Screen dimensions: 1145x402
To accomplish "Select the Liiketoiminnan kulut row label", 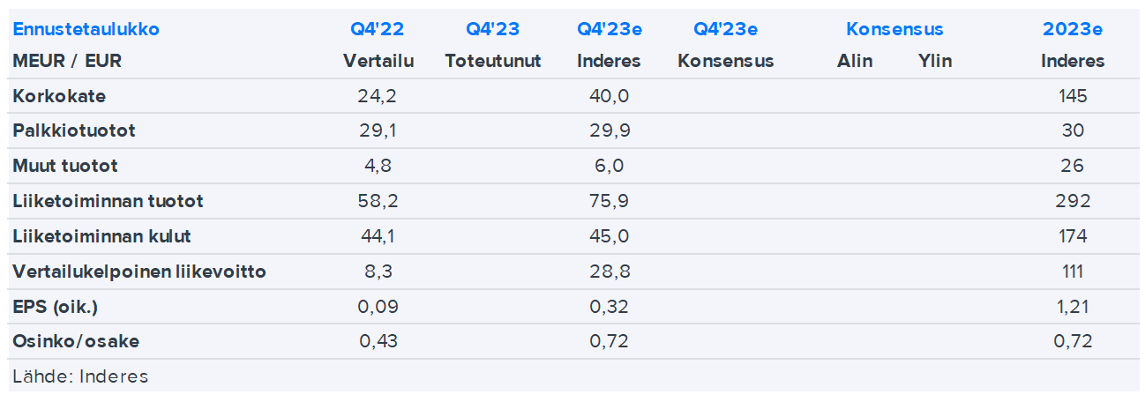I will tap(101, 236).
